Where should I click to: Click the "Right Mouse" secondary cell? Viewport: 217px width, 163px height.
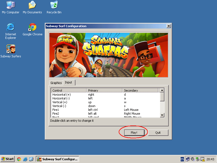click(132, 114)
